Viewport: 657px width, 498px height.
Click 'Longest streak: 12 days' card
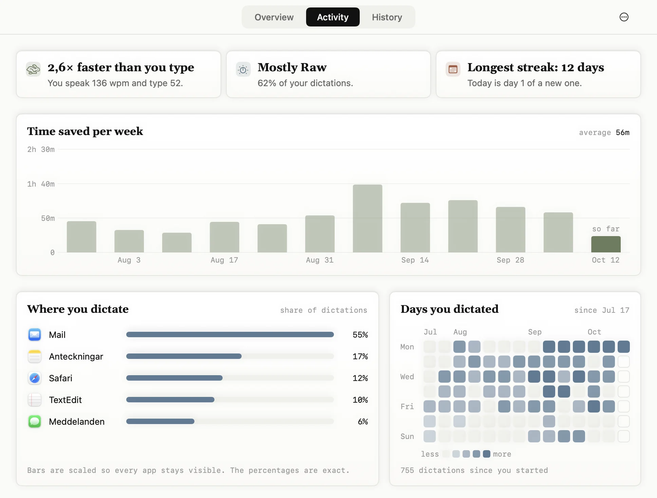pos(538,74)
